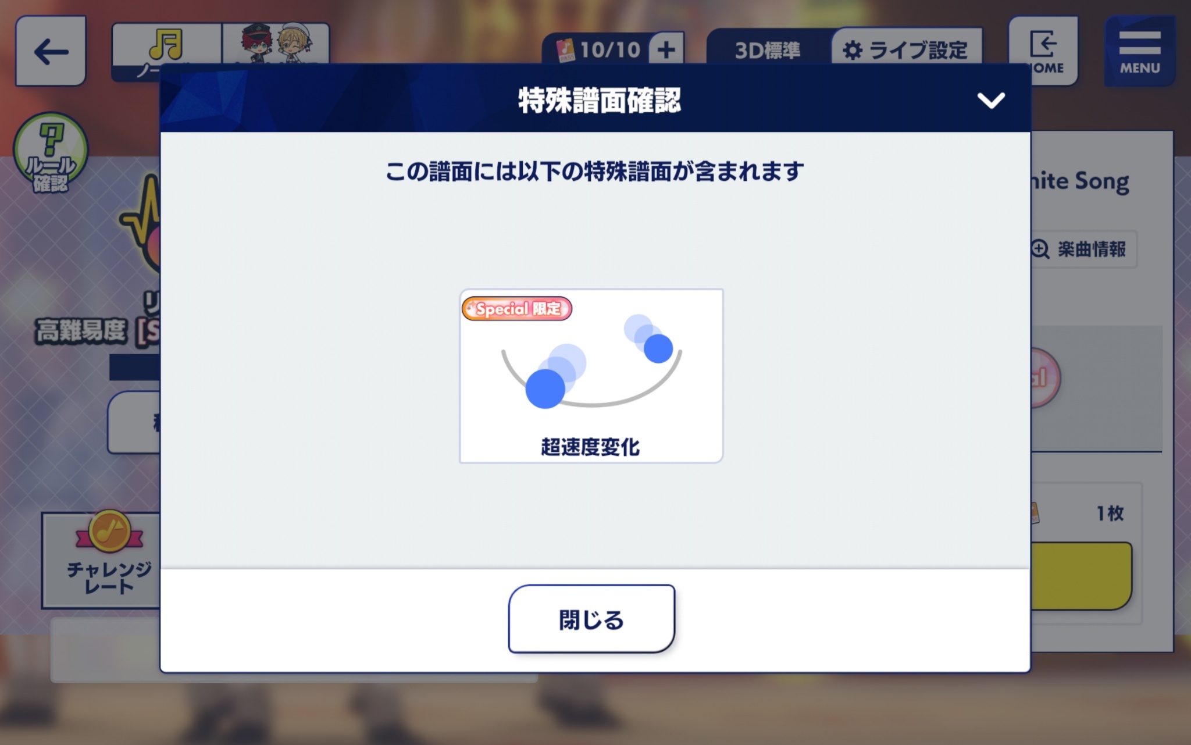Open ライブ設定 live settings
The height and width of the screenshot is (745, 1191).
coord(907,49)
